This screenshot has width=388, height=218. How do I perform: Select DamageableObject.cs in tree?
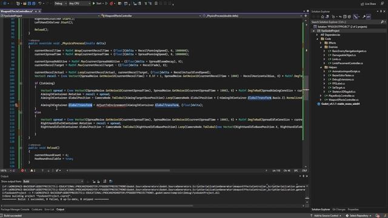[344, 55]
